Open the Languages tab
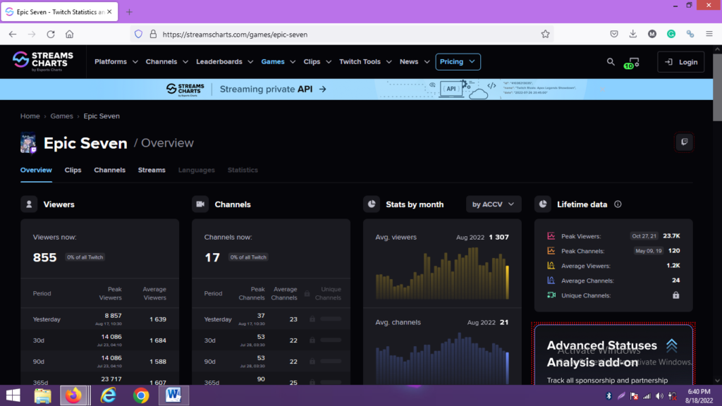 tap(197, 170)
